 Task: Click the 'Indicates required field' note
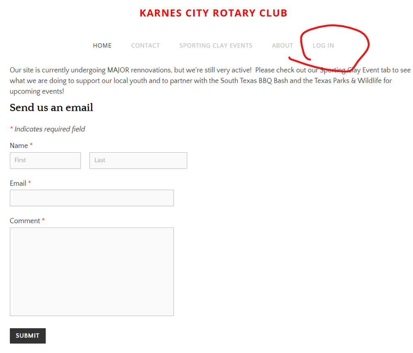[50, 129]
